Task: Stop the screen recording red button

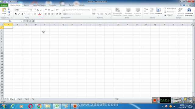Action: click(x=154, y=100)
